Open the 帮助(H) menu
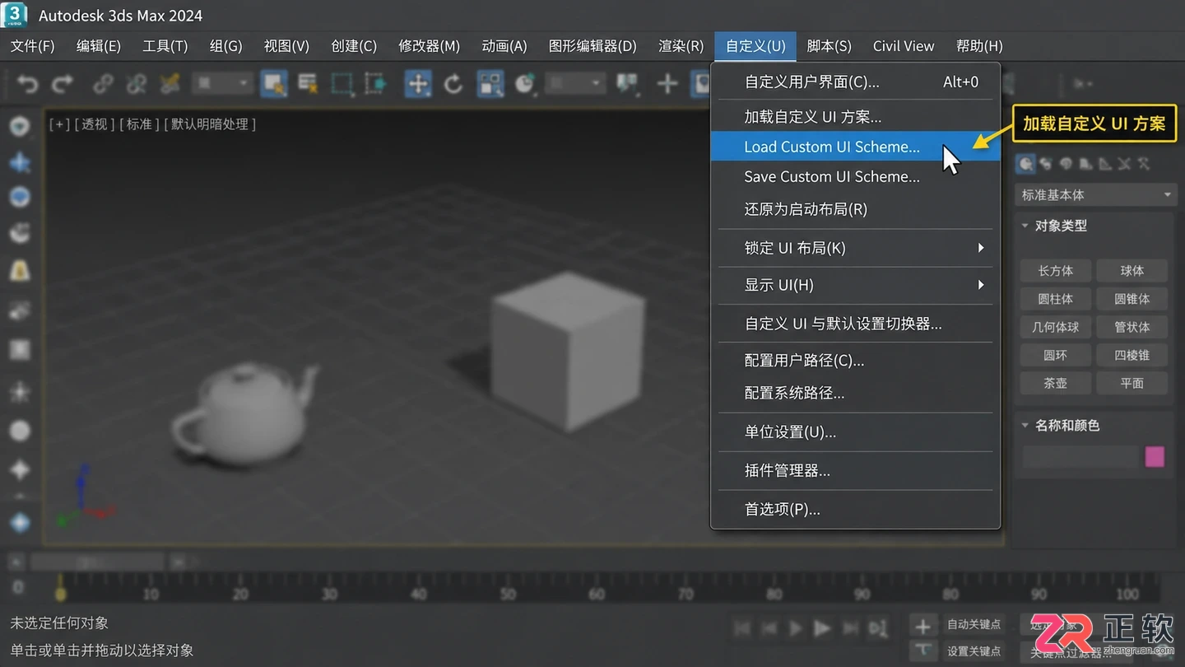This screenshot has width=1185, height=667. click(x=979, y=46)
